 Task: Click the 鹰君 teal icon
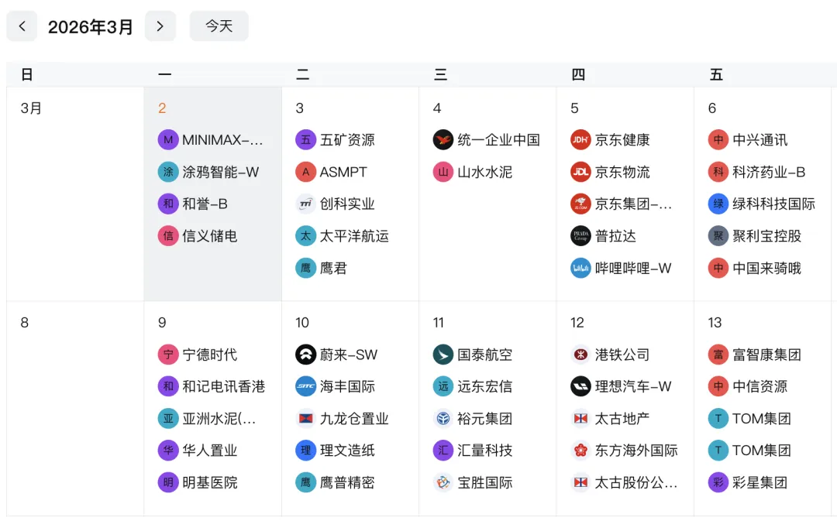305,268
